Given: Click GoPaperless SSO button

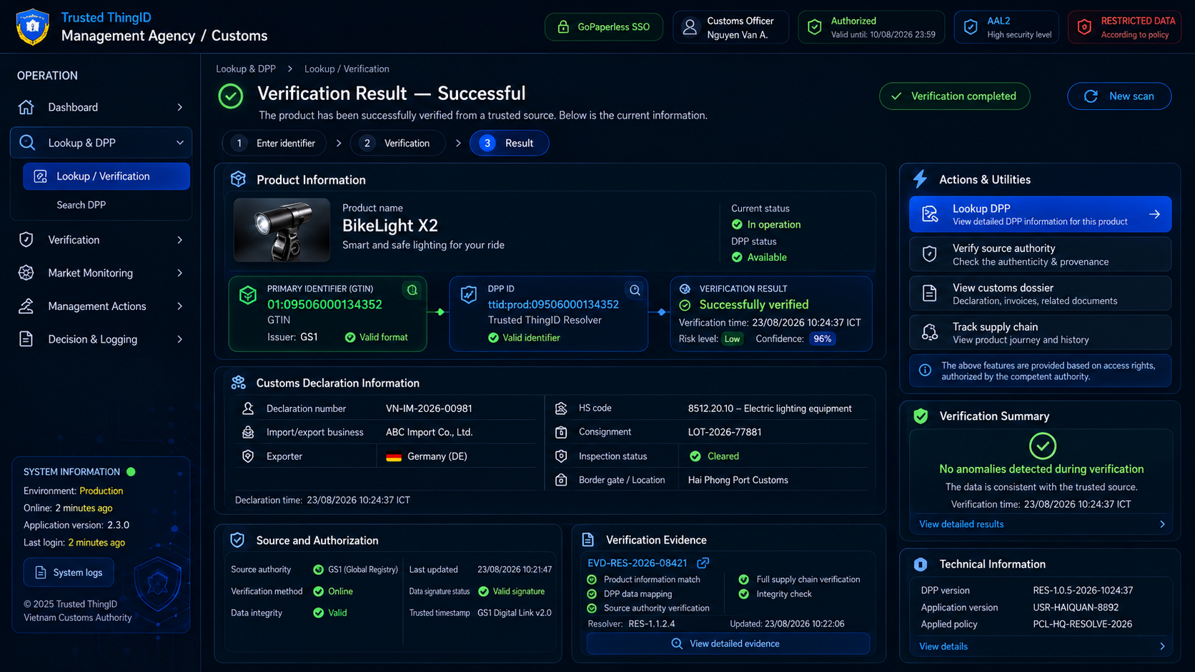Looking at the screenshot, I should (x=604, y=27).
